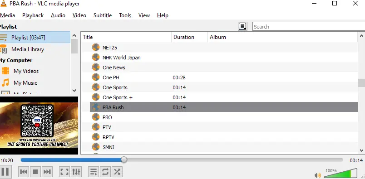Toggle elapsed time display 10:20
The image size is (365, 179).
point(7,160)
